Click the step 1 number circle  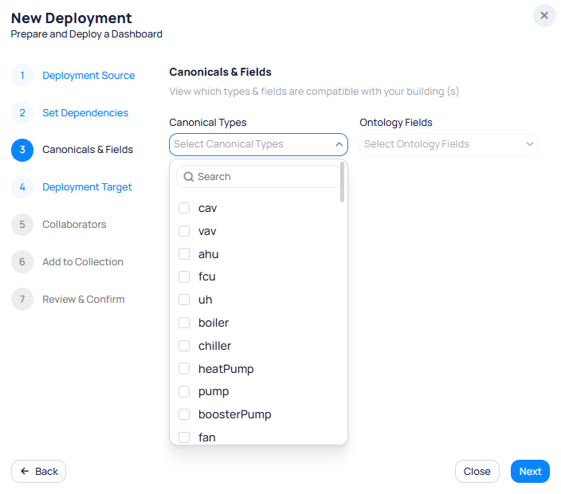pyautogui.click(x=22, y=76)
